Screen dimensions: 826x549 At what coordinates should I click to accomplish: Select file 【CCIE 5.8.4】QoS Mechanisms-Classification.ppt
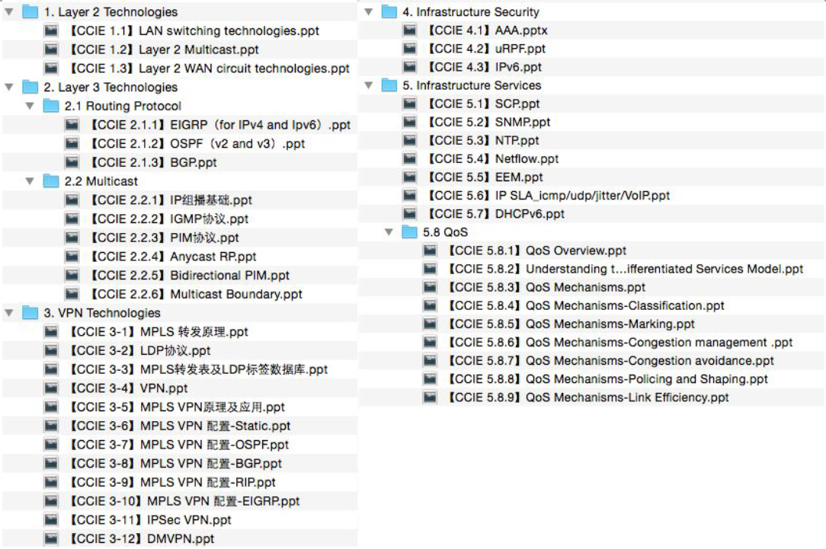(x=586, y=305)
